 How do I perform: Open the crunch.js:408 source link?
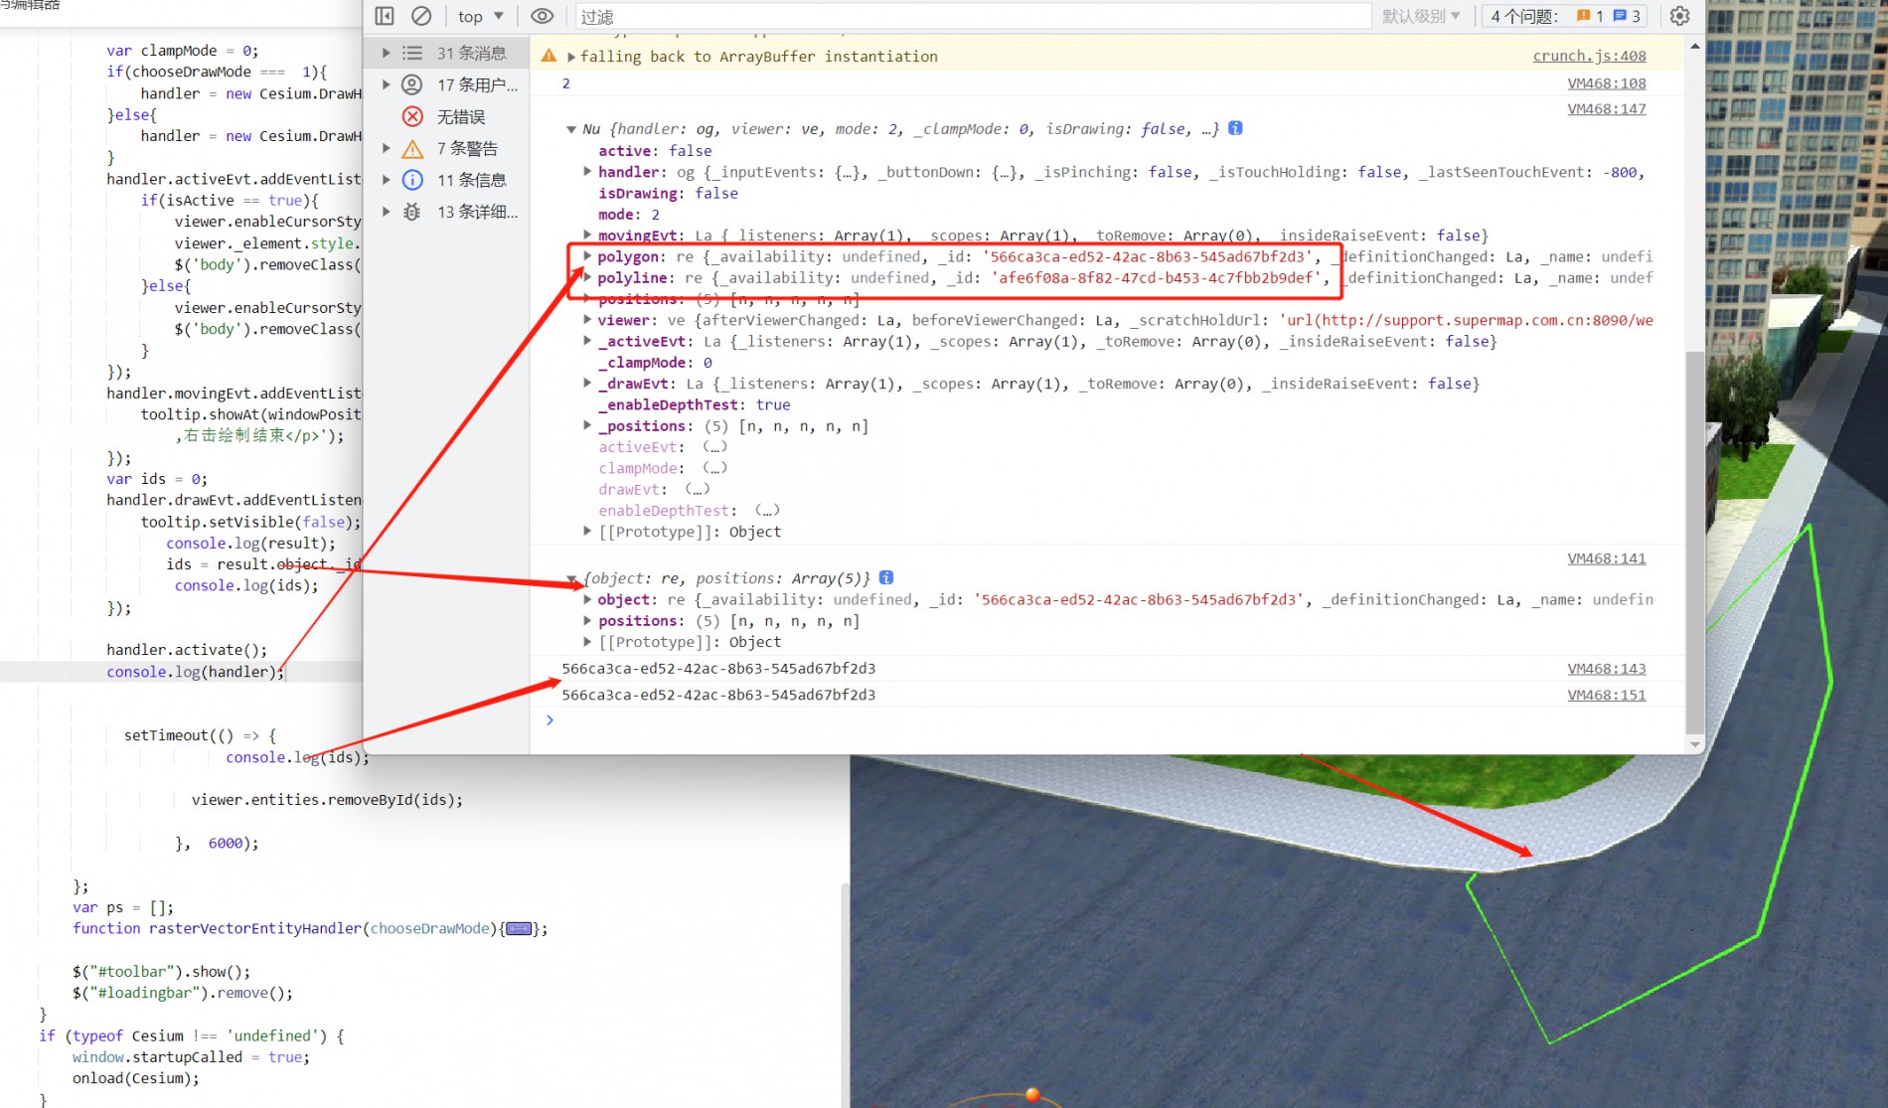point(1589,56)
